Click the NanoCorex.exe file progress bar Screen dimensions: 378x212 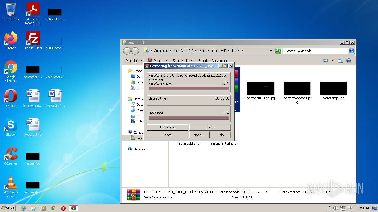point(189,88)
